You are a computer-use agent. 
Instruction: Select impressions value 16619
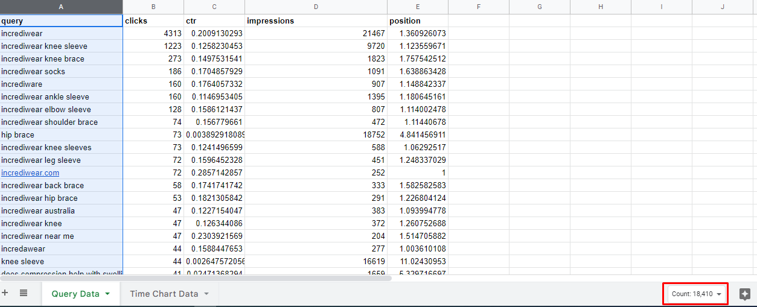click(316, 261)
